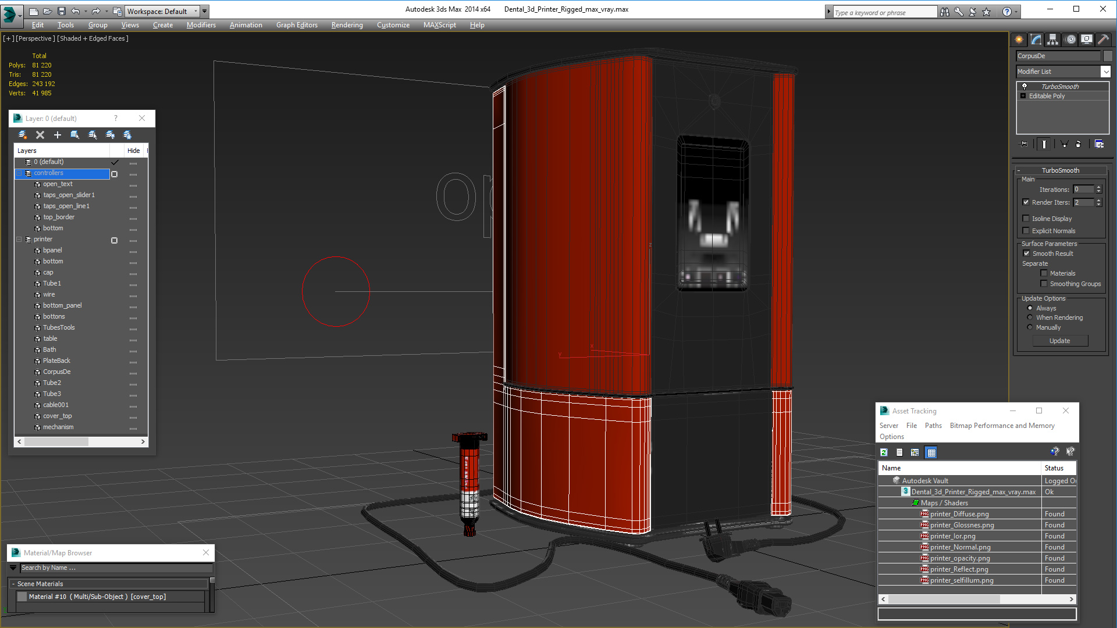Add selected objects to layer with plus icon
The width and height of the screenshot is (1117, 628).
click(x=58, y=135)
